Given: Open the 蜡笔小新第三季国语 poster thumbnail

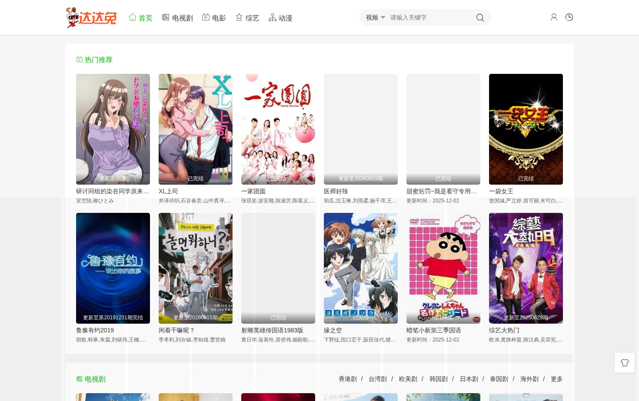Looking at the screenshot, I should click(x=443, y=268).
